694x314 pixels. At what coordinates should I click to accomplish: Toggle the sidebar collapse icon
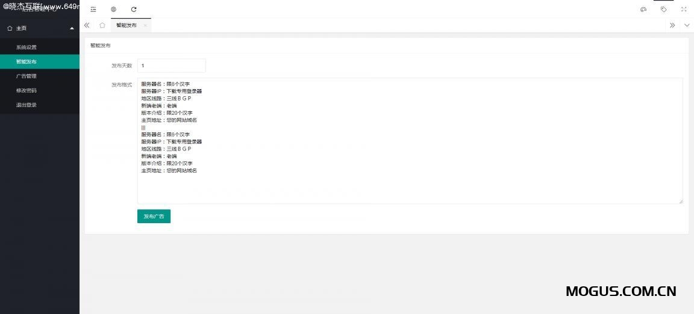click(x=93, y=9)
